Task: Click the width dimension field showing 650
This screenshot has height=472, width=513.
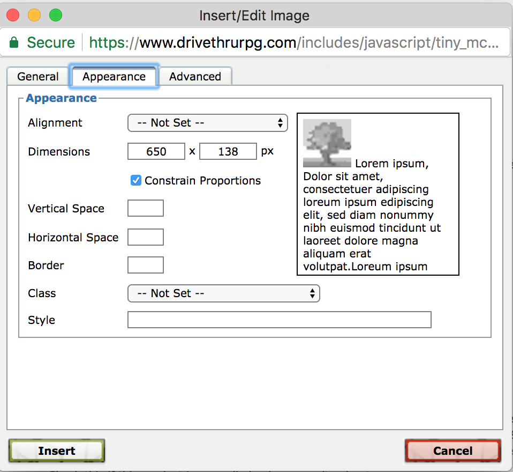Action: click(156, 152)
